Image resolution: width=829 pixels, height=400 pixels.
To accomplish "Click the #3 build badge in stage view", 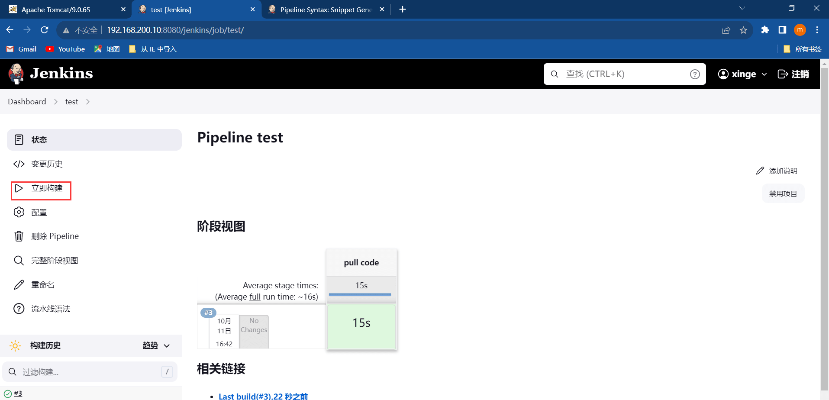I will [208, 313].
